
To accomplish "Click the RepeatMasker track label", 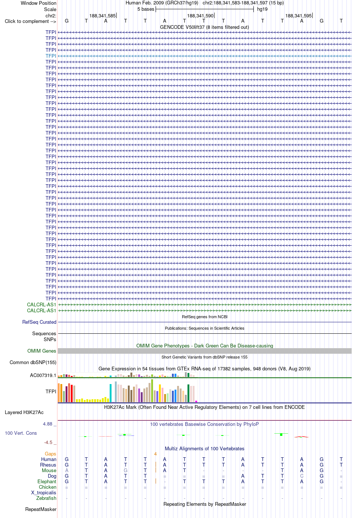I will (x=41, y=509).
